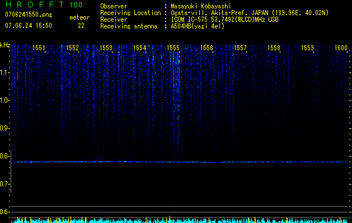Image resolution: width=352 pixels, height=223 pixels.
Task: Click the kHz axis unit label
Action: click(x=5, y=45)
